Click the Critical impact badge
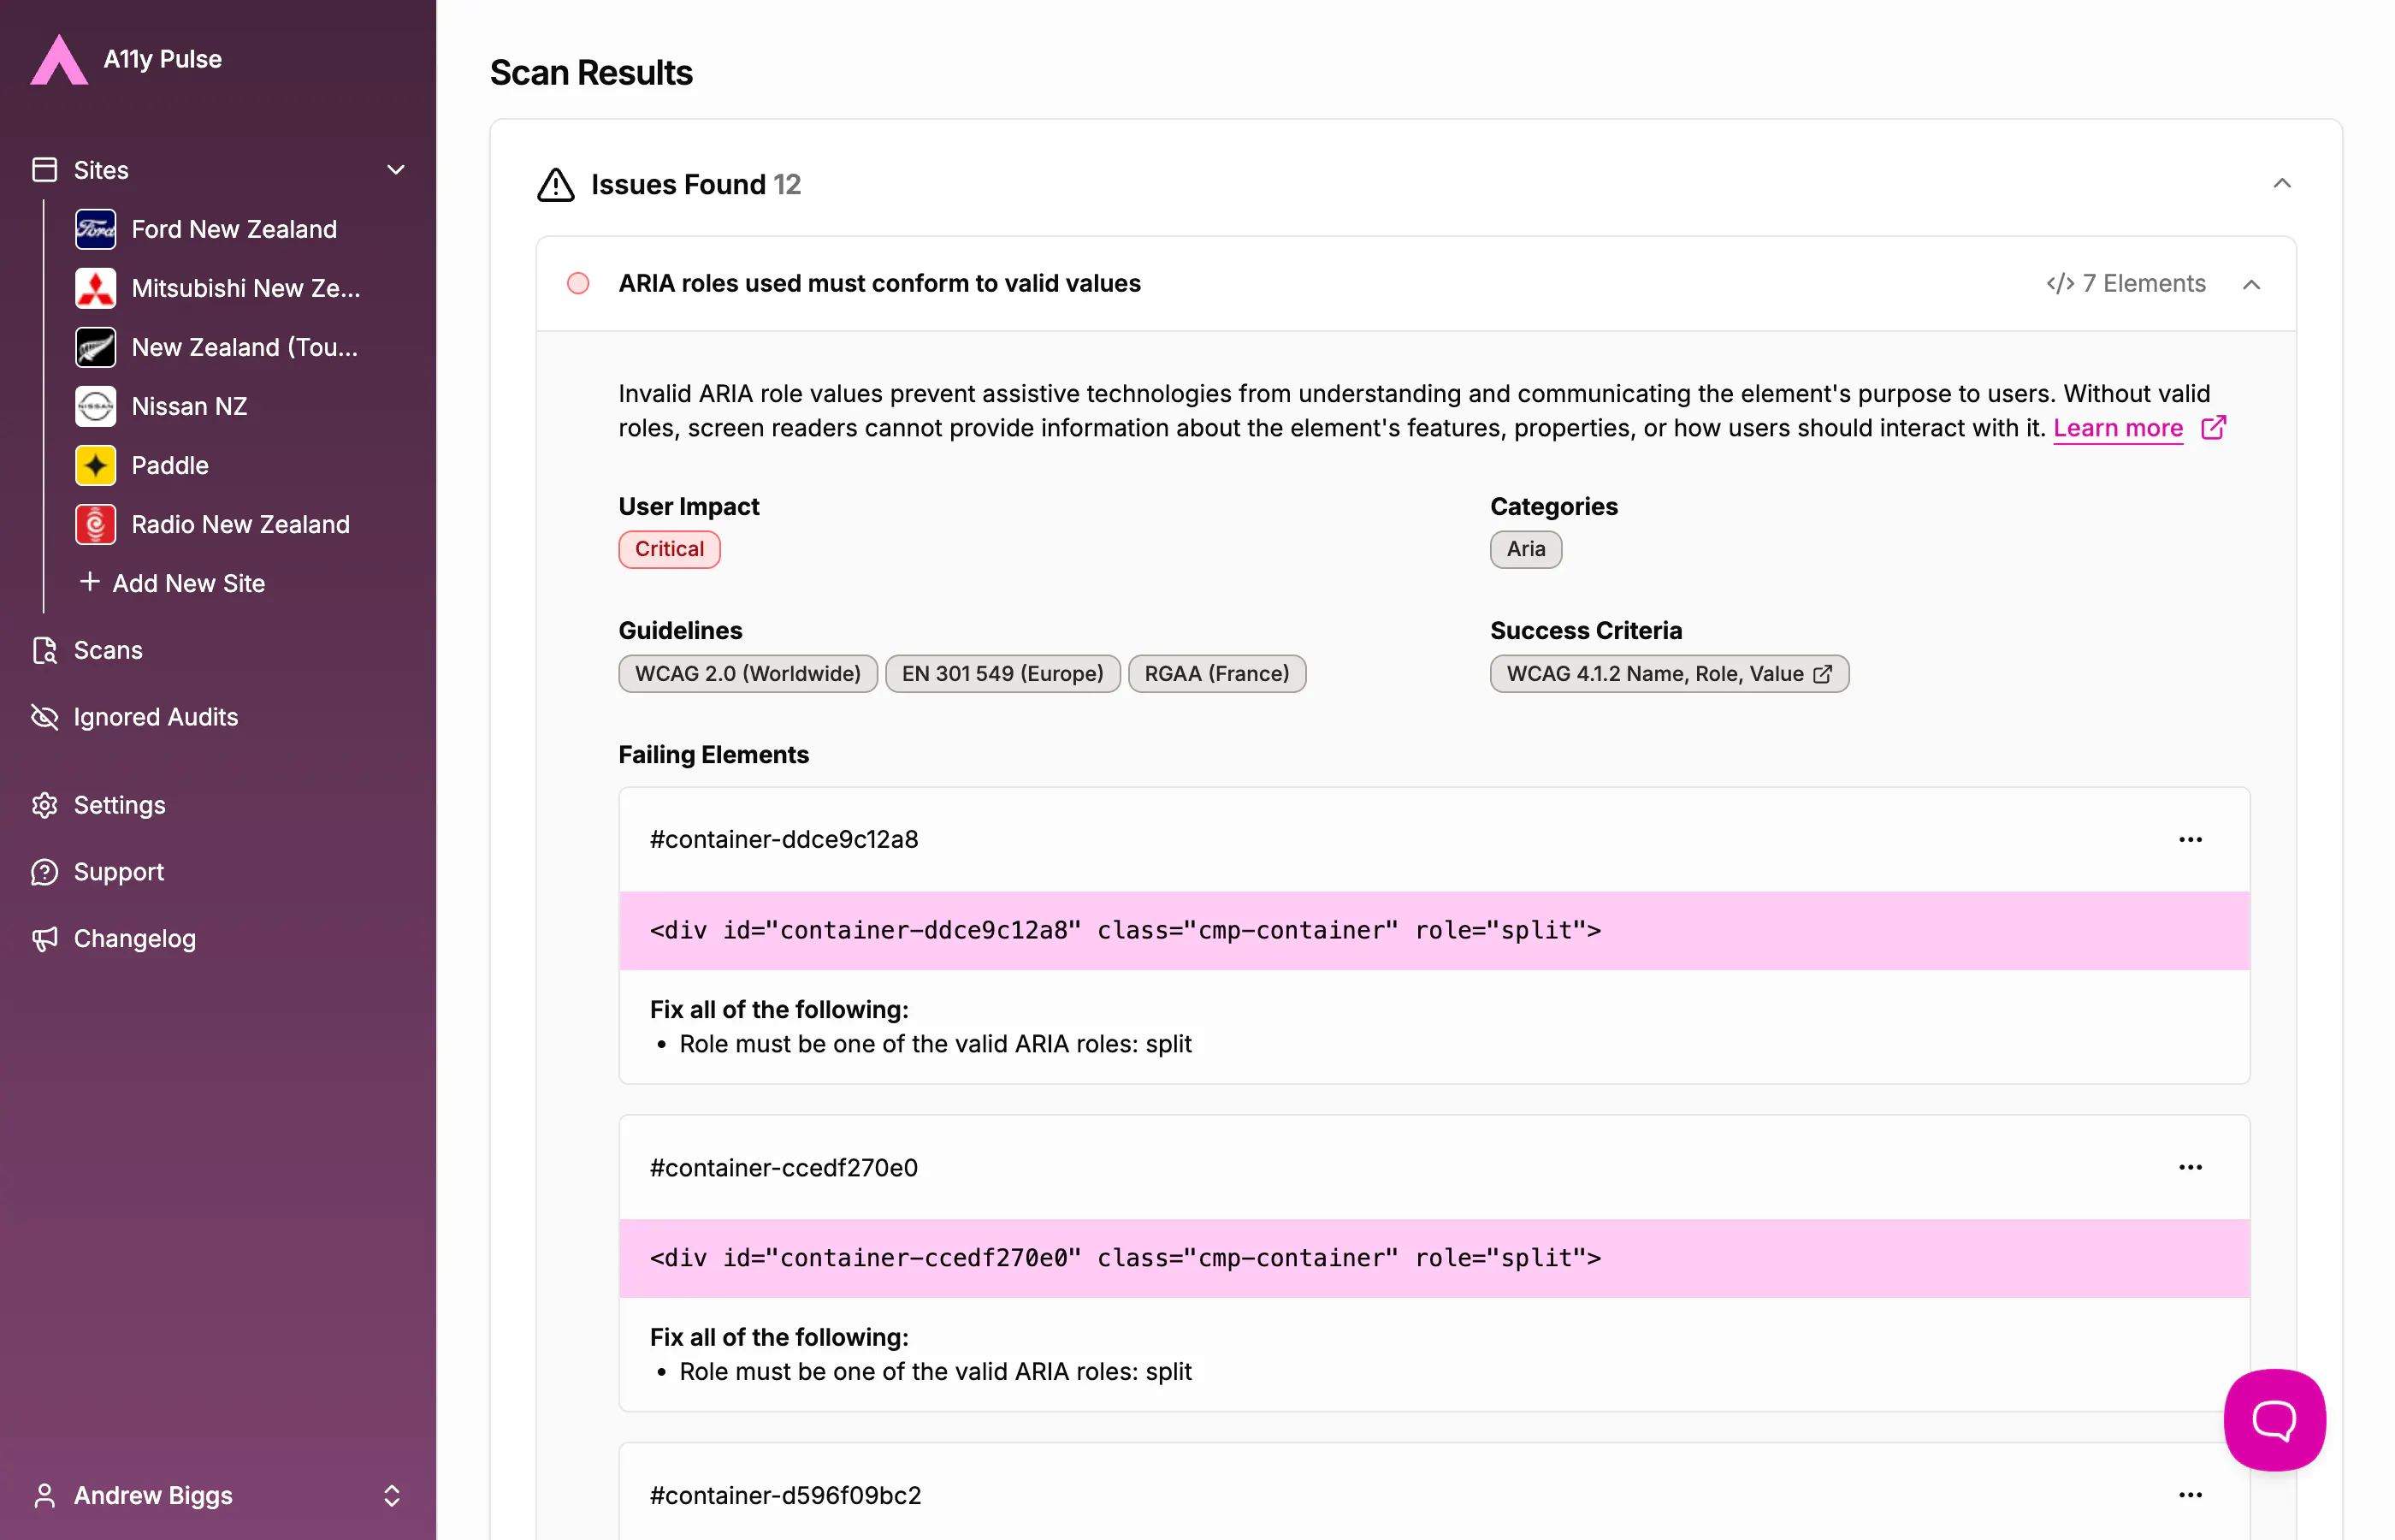The image size is (2395, 1540). 669,549
